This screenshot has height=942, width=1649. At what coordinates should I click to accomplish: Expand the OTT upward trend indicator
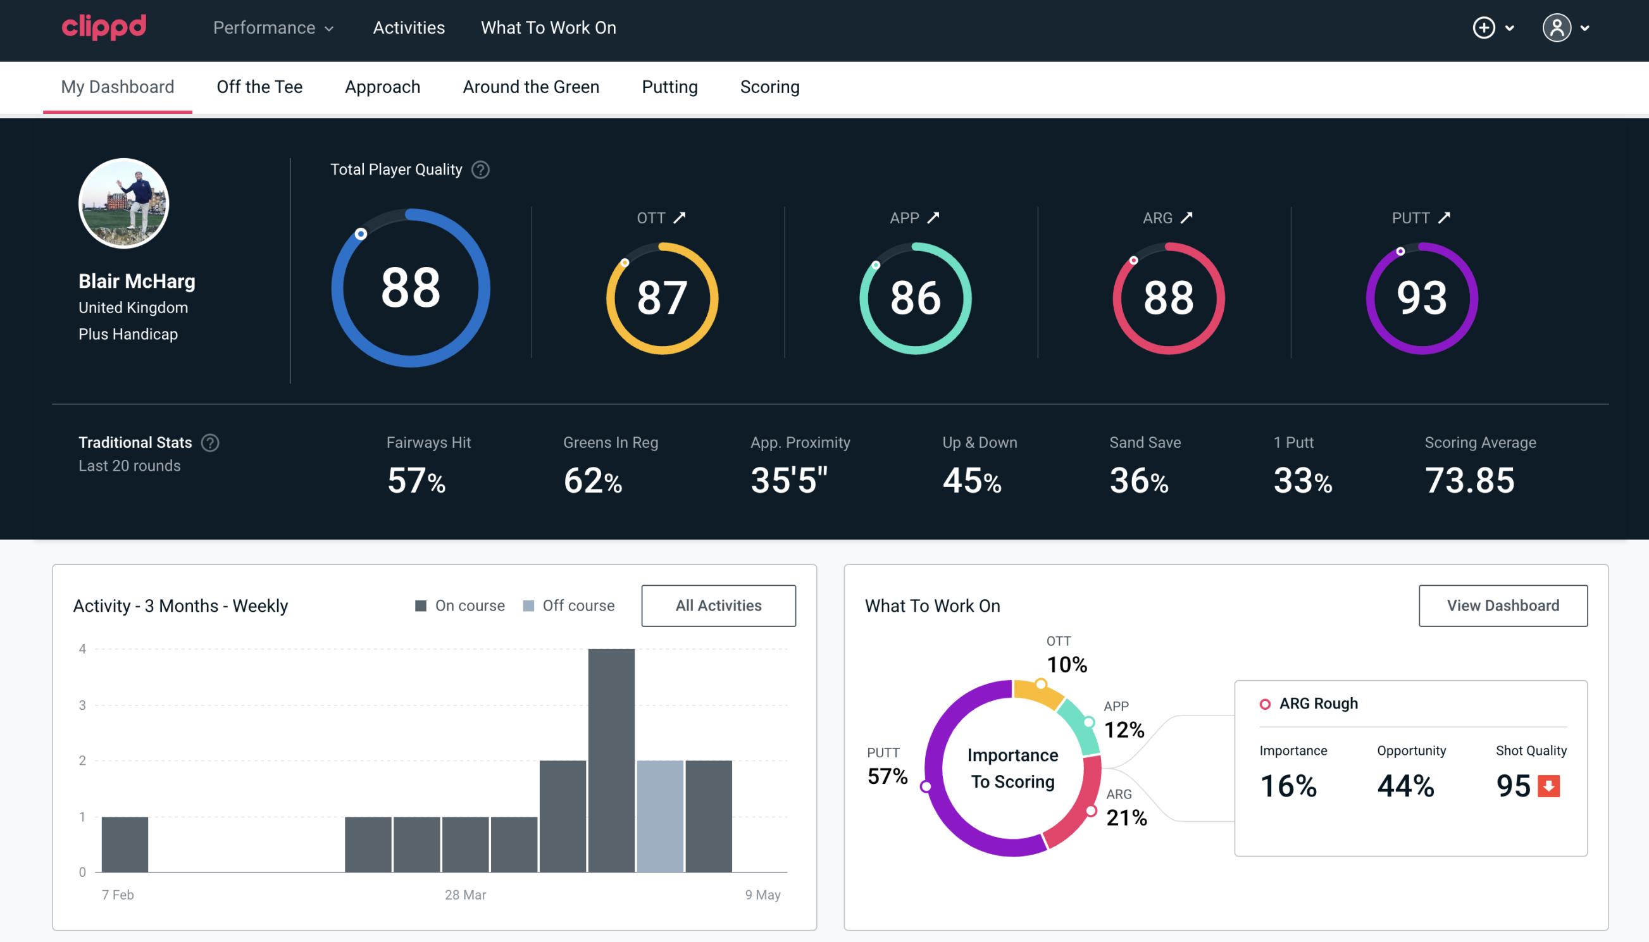(681, 218)
